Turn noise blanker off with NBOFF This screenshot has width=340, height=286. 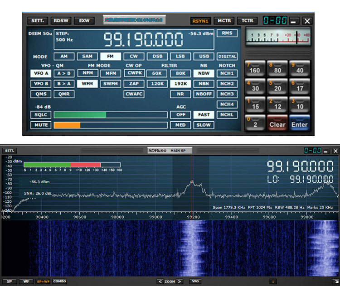(x=204, y=94)
